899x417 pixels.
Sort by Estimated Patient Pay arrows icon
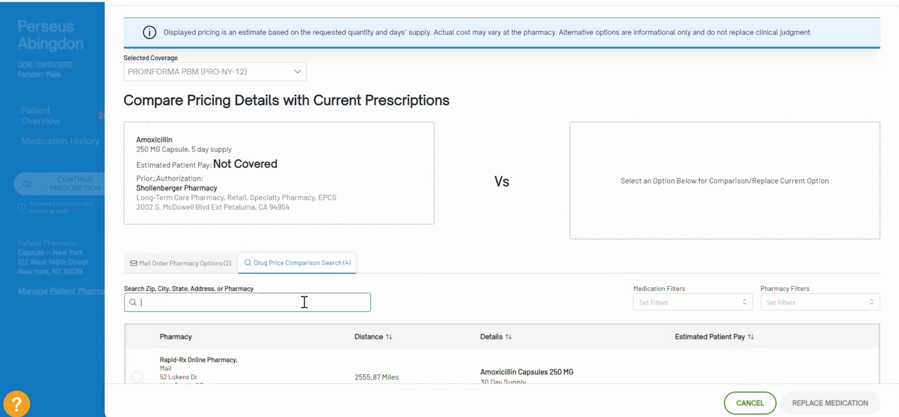click(x=751, y=337)
